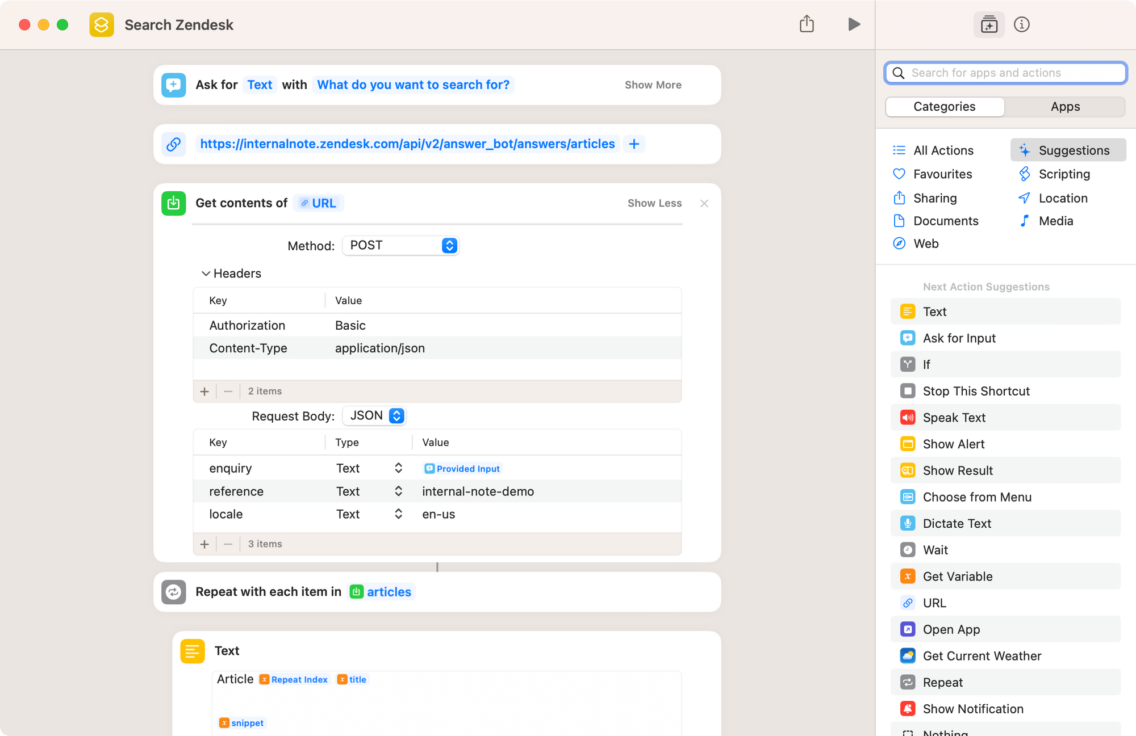Click the plus button after the URL

click(x=634, y=144)
